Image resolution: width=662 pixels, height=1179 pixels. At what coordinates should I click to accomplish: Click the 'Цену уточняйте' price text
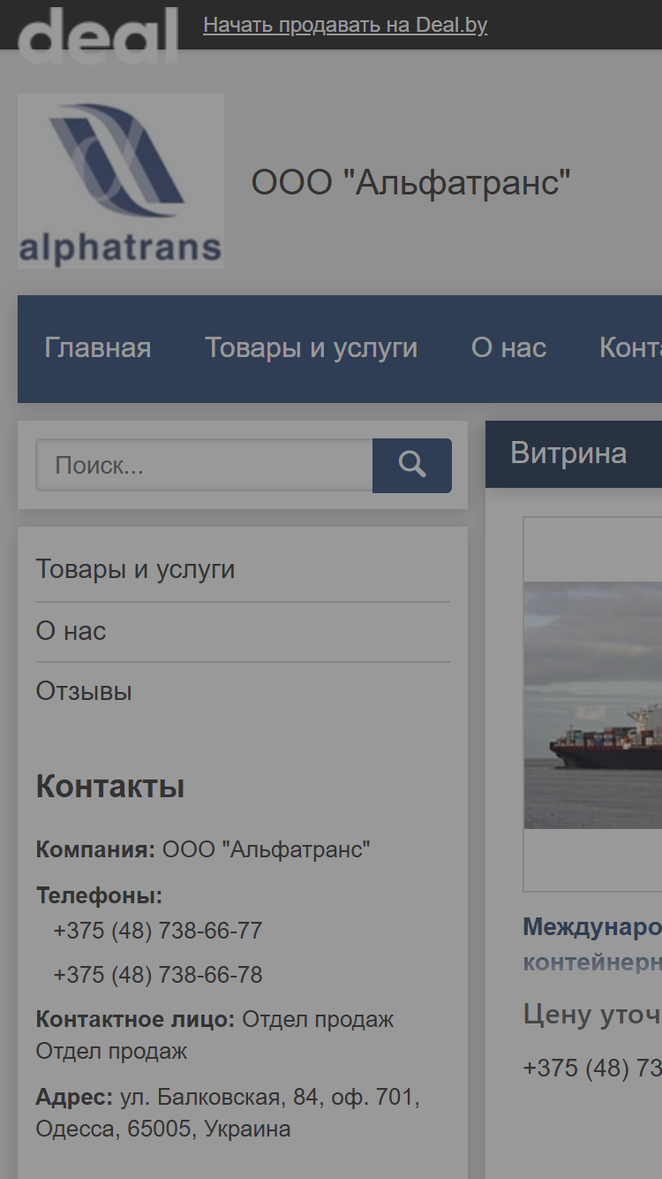pos(592,1014)
